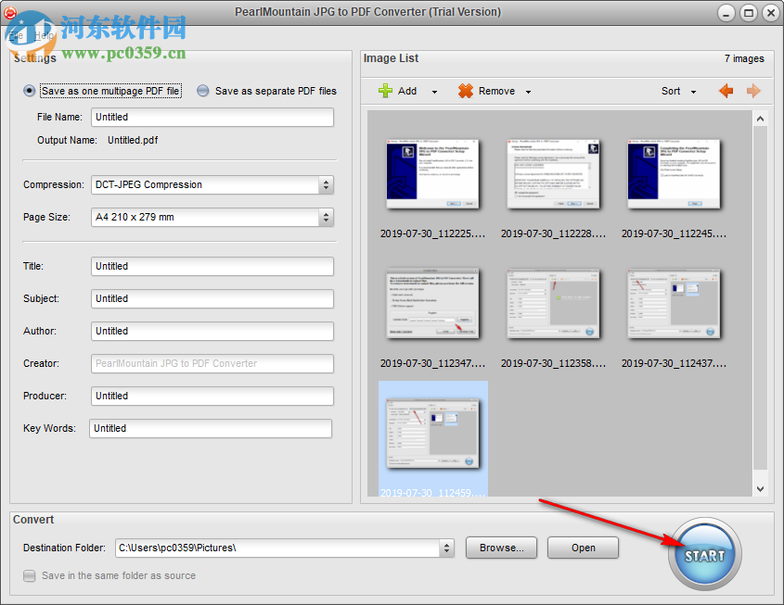Enable Save in the same folder as source
This screenshot has height=605, width=784.
(x=29, y=575)
